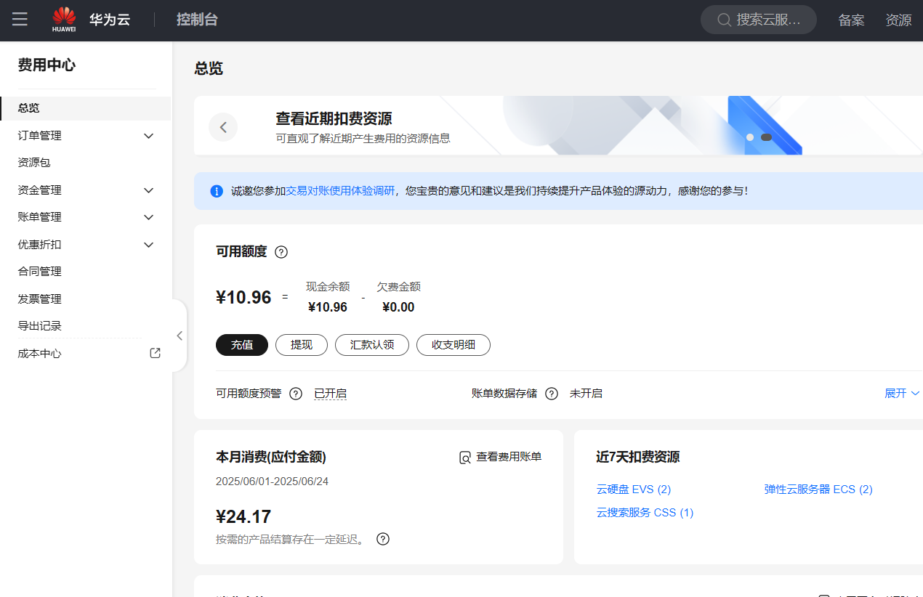
Task: Open help icon beside 可用额度预警
Action: pyautogui.click(x=296, y=394)
